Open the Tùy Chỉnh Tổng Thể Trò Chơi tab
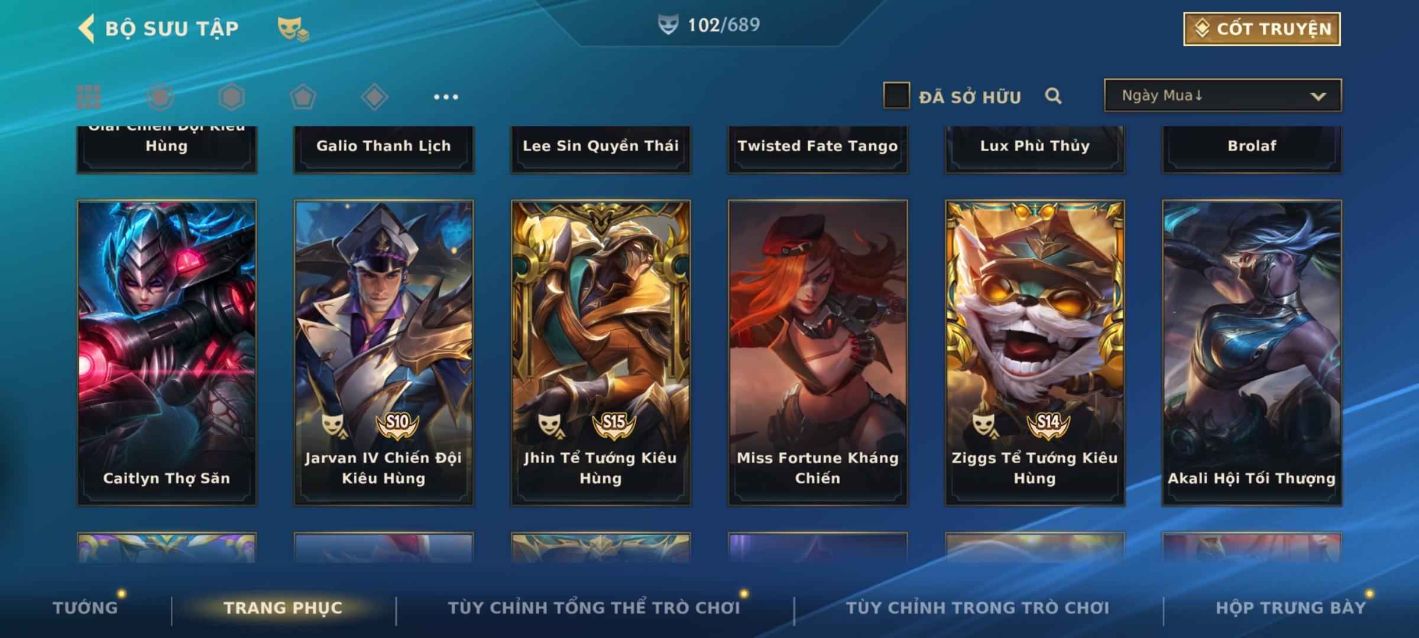Viewport: 1419px width, 638px height. (x=594, y=607)
